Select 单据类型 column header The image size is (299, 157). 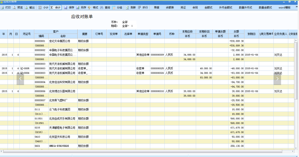click(x=143, y=34)
